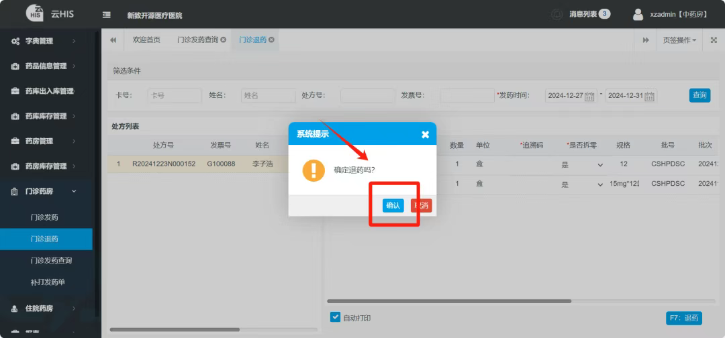
Task: Click the fullscreen expand icon
Action: (714, 40)
